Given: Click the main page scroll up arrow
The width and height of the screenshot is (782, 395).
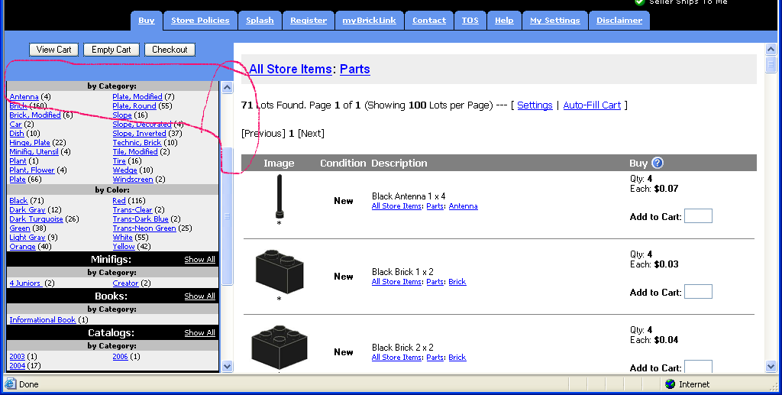Looking at the screenshot, I should click(x=771, y=50).
